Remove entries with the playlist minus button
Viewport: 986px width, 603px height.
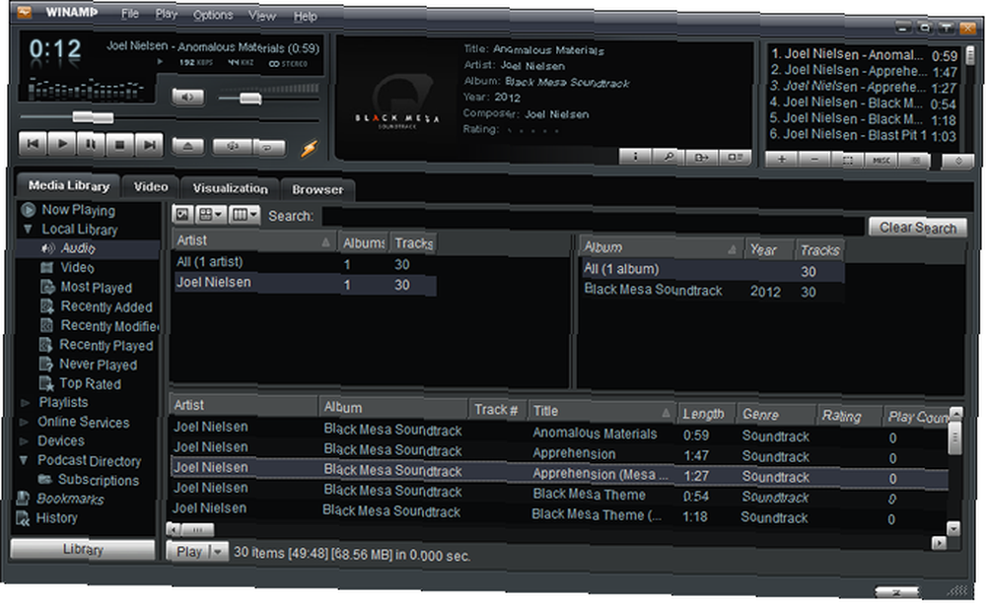coord(815,160)
